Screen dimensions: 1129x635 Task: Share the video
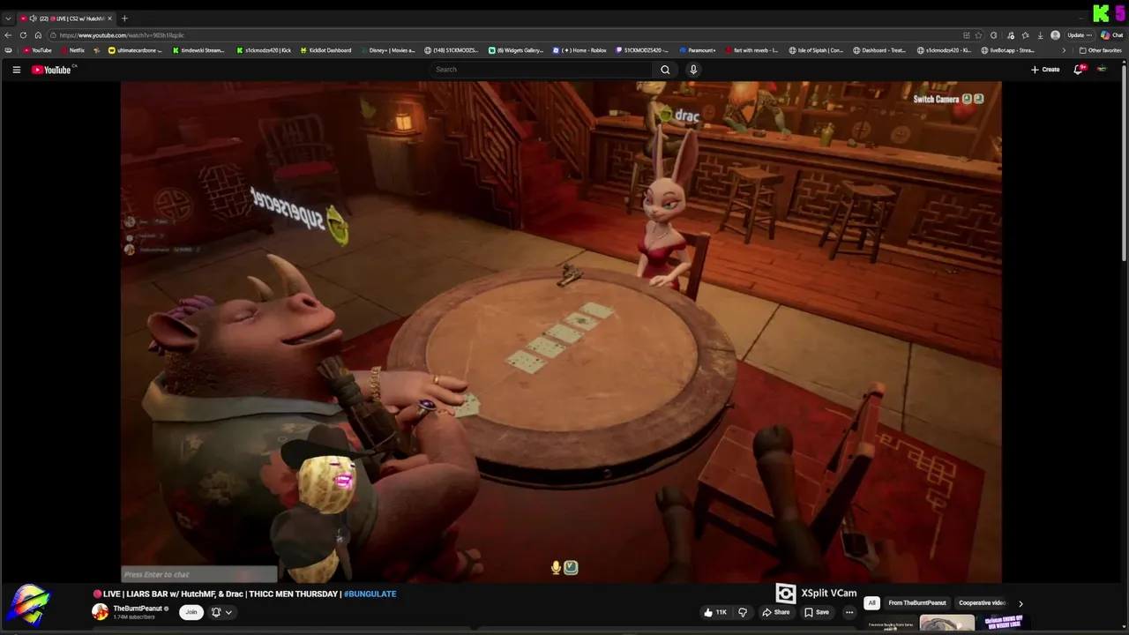[x=776, y=612]
